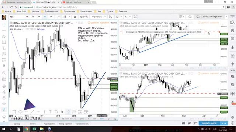Expand the Stocks - GB watchlist dropdown
The width and height of the screenshot is (236, 132).
click(x=226, y=17)
